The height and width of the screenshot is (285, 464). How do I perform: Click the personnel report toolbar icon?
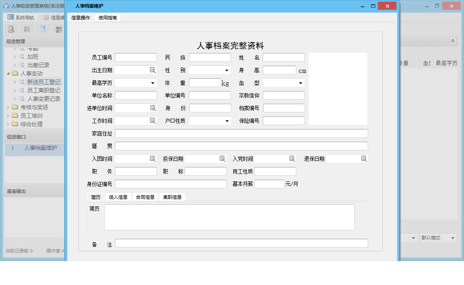click(x=59, y=29)
